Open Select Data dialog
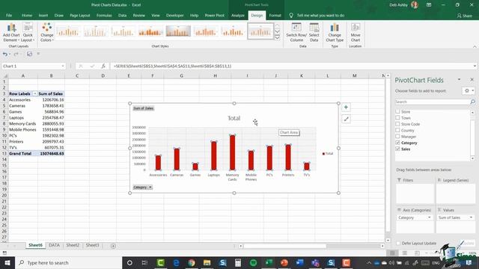 click(x=314, y=32)
